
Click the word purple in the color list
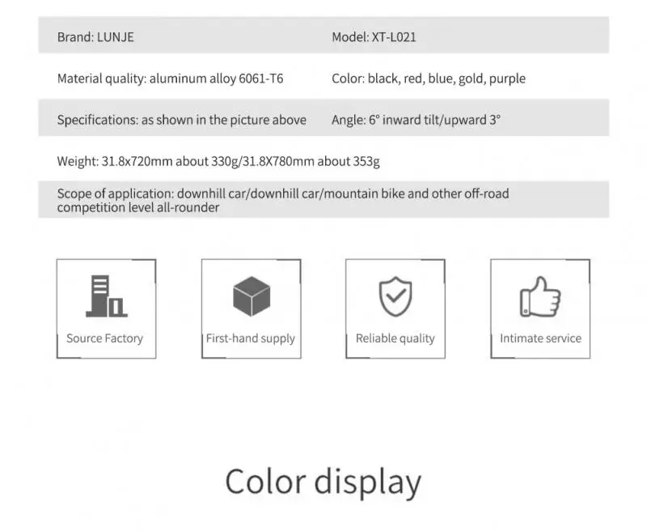click(x=507, y=79)
